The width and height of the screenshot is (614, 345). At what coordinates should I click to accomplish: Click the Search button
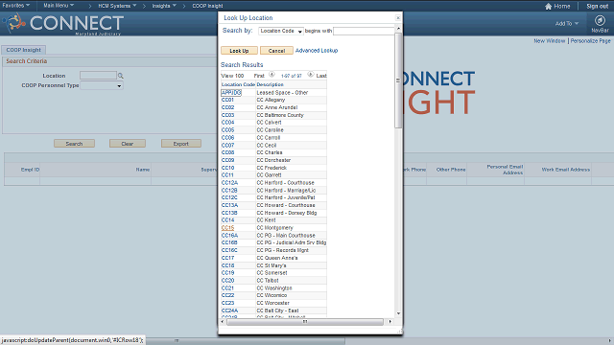pyautogui.click(x=74, y=144)
